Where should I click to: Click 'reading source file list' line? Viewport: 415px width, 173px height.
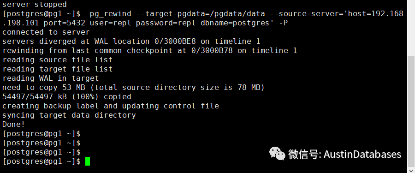(x=58, y=60)
